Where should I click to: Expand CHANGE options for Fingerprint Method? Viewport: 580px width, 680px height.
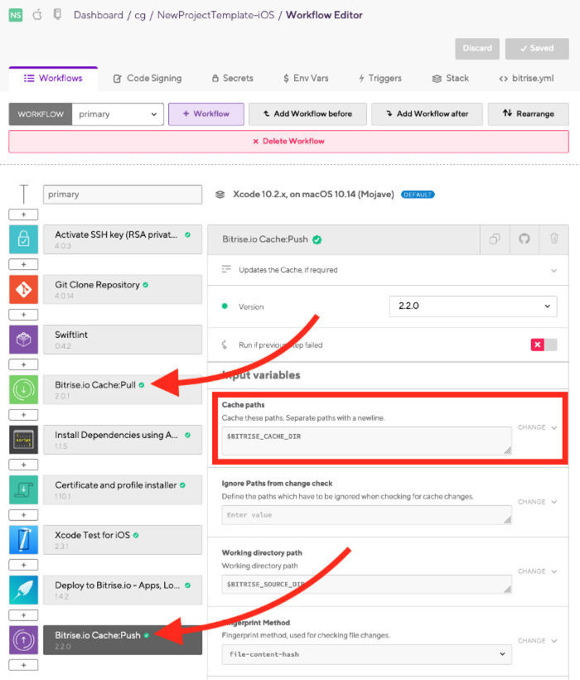click(537, 640)
